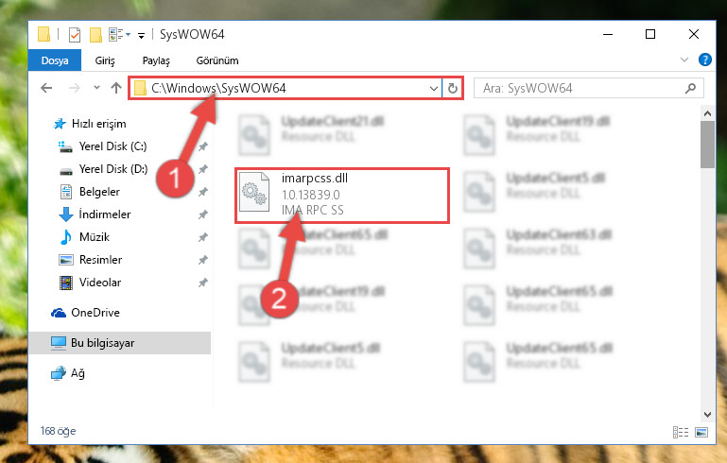
Task: Expand the ribbon with chevron
Action: coord(684,60)
